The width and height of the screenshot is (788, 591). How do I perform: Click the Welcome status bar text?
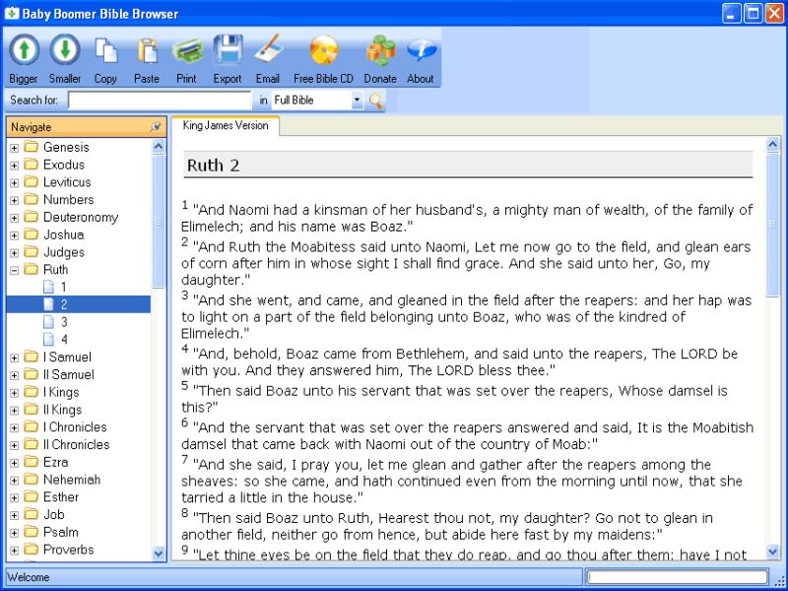point(29,577)
